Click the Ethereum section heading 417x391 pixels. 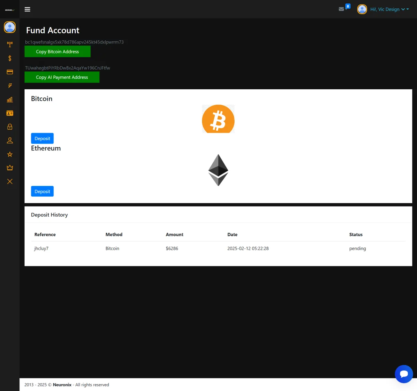coord(46,148)
